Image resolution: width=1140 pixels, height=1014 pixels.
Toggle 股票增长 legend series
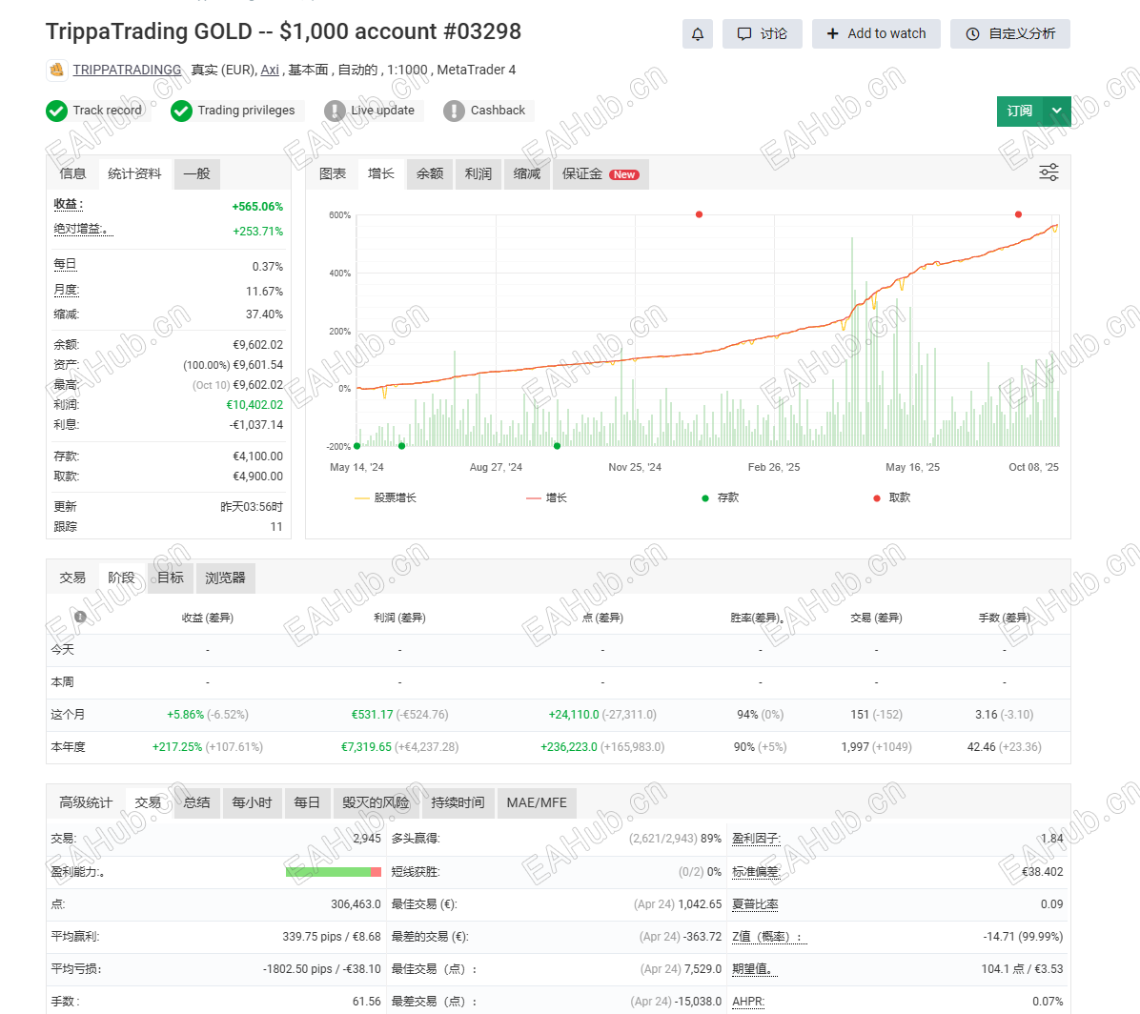385,497
